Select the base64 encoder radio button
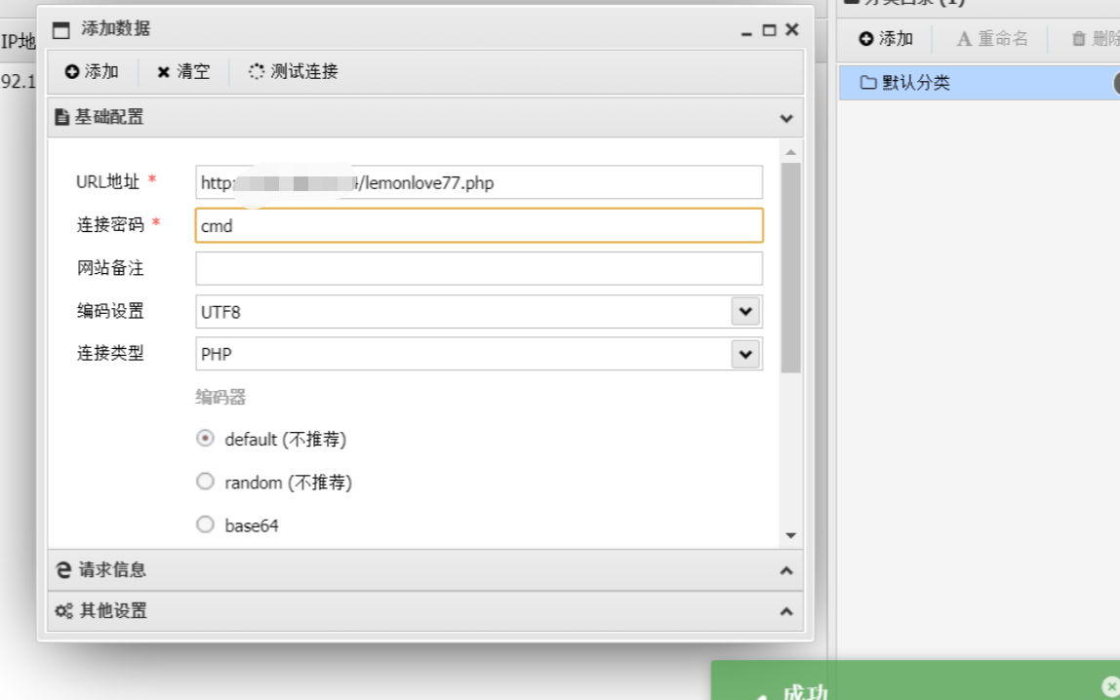The width and height of the screenshot is (1120, 700). coord(205,524)
